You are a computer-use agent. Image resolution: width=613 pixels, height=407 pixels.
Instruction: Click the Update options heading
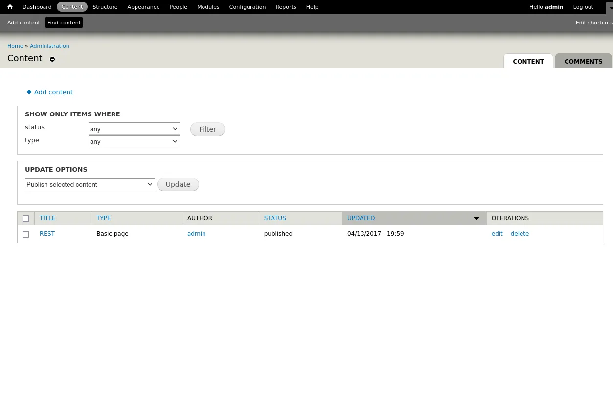tap(56, 169)
